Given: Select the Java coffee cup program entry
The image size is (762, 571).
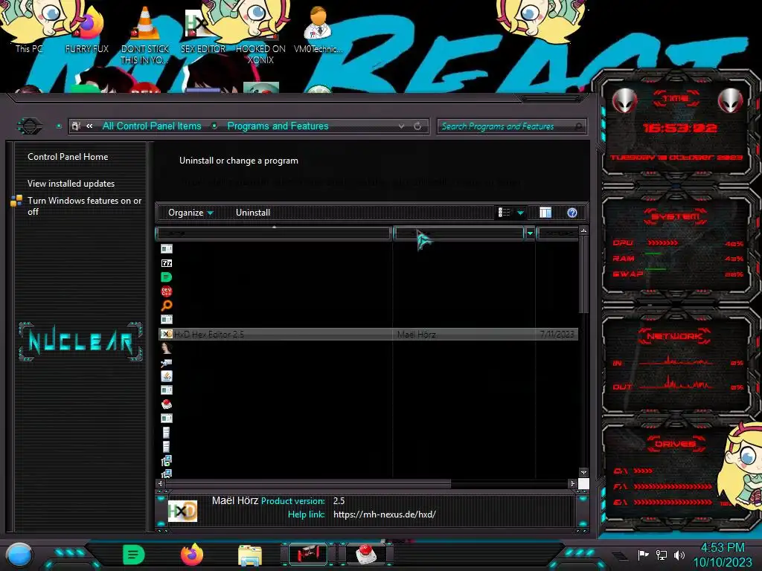Looking at the screenshot, I should pyautogui.click(x=166, y=375).
